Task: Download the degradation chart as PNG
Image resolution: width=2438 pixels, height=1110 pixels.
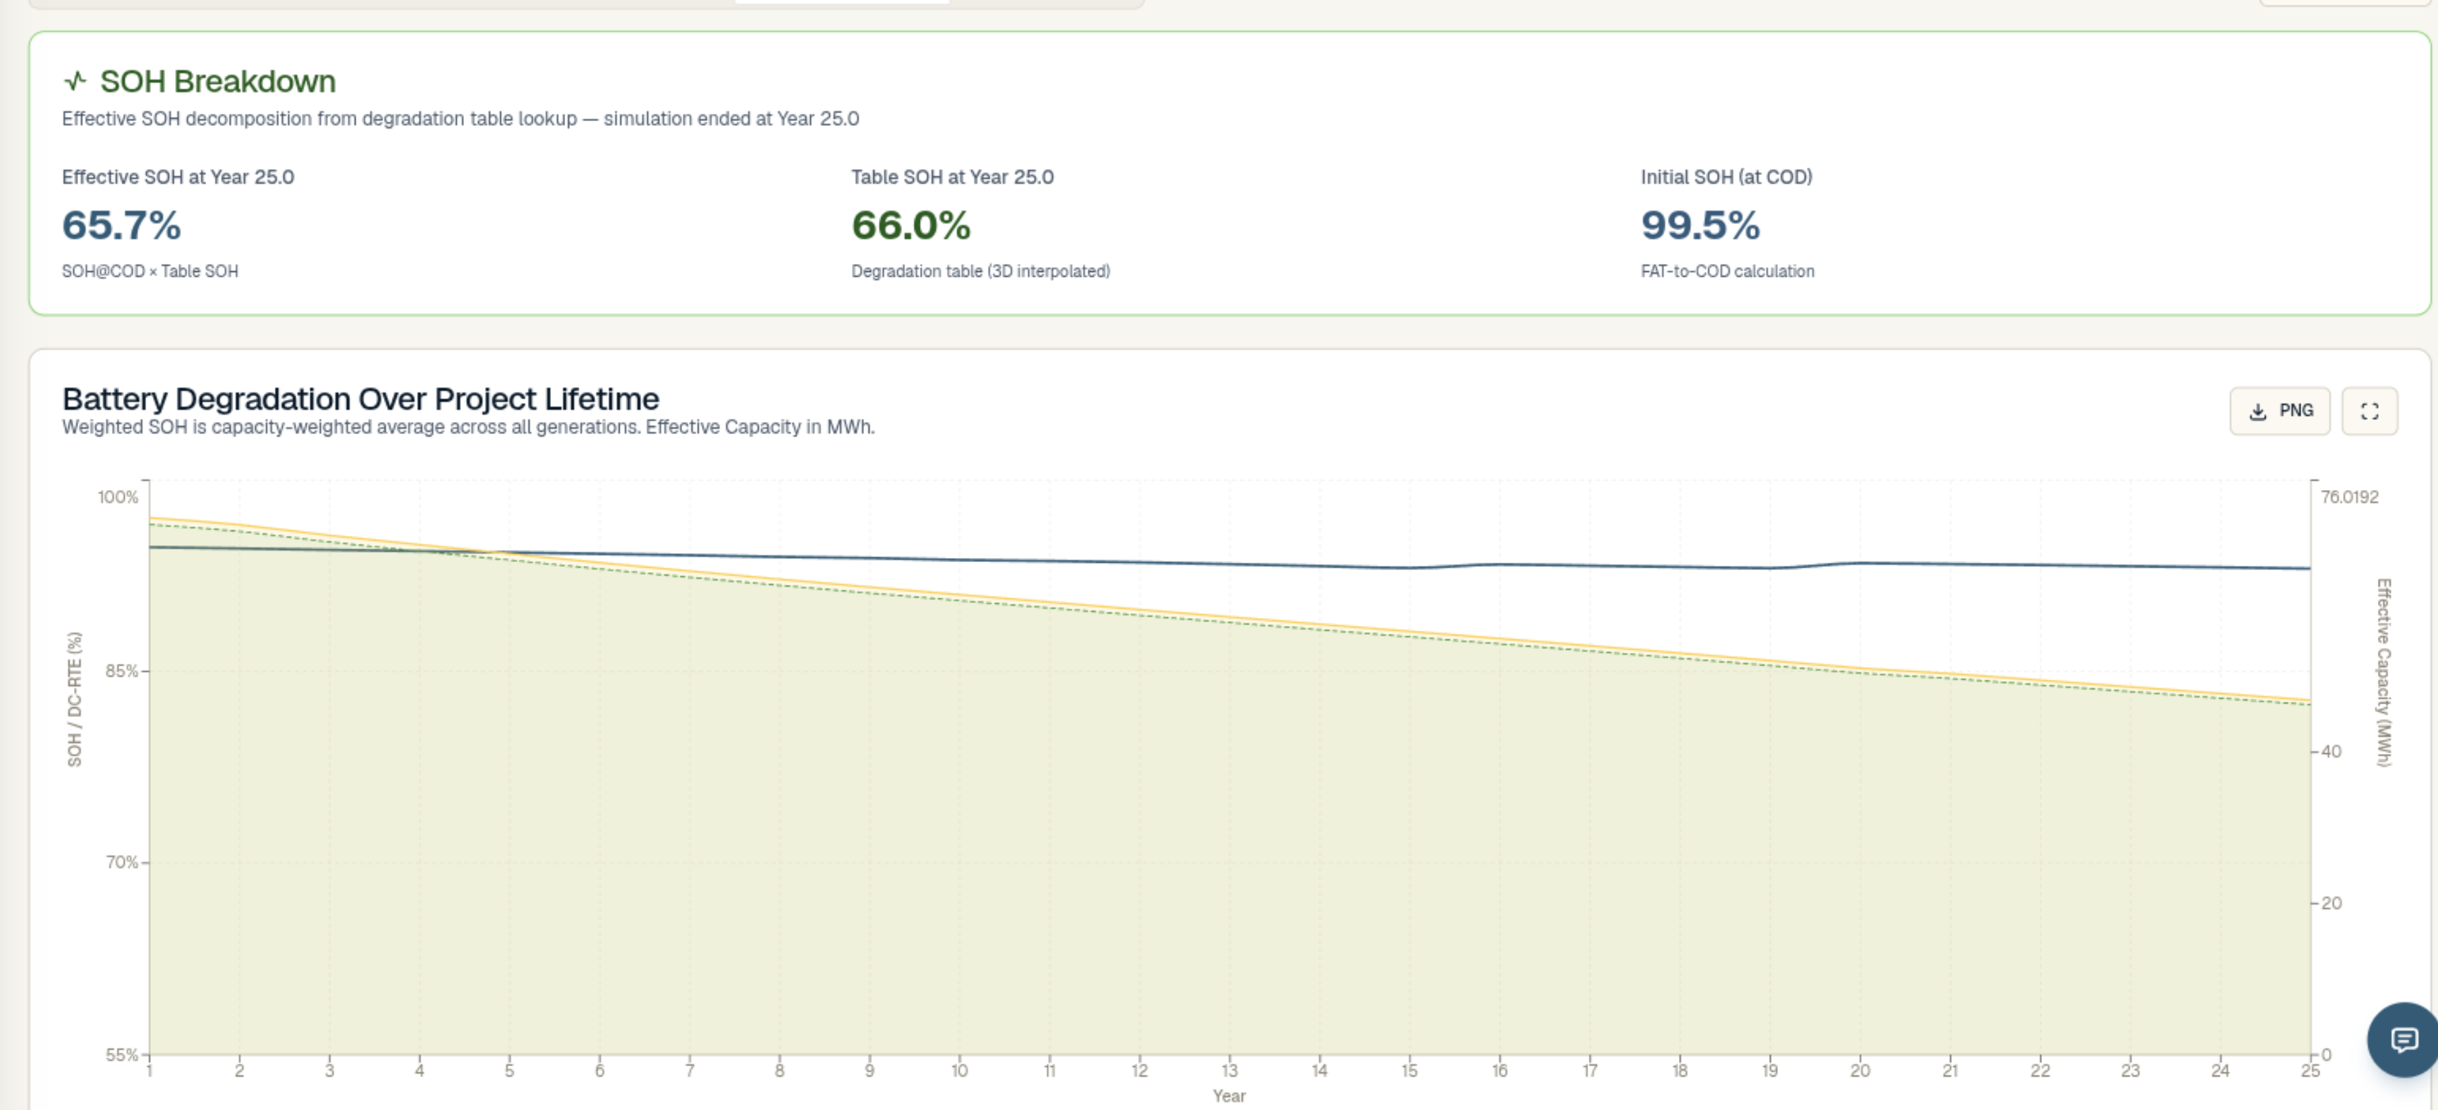Action: (2279, 411)
